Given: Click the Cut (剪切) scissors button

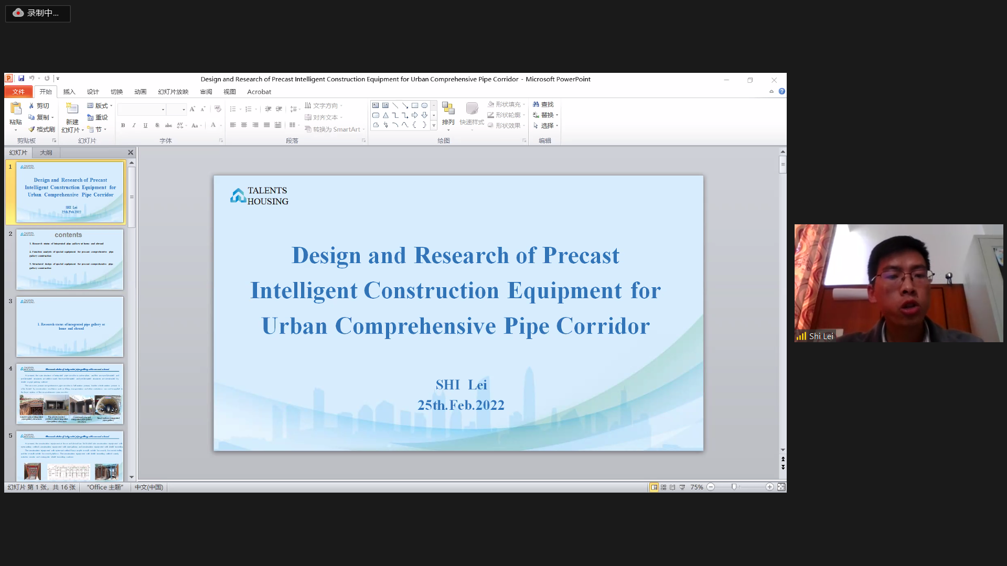Looking at the screenshot, I should tap(38, 106).
